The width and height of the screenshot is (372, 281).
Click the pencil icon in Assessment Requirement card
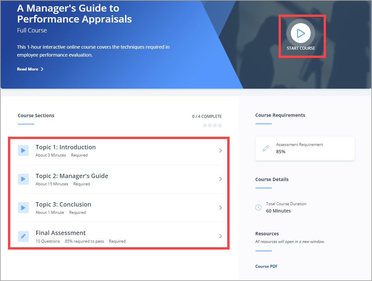coord(266,148)
